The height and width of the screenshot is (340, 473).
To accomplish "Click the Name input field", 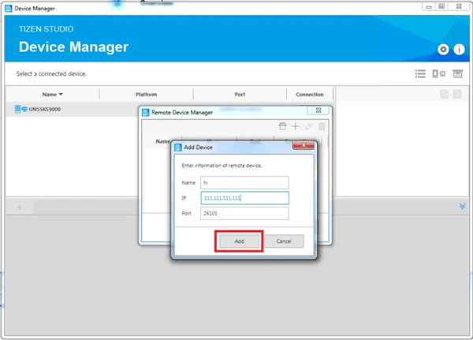I will pyautogui.click(x=244, y=182).
